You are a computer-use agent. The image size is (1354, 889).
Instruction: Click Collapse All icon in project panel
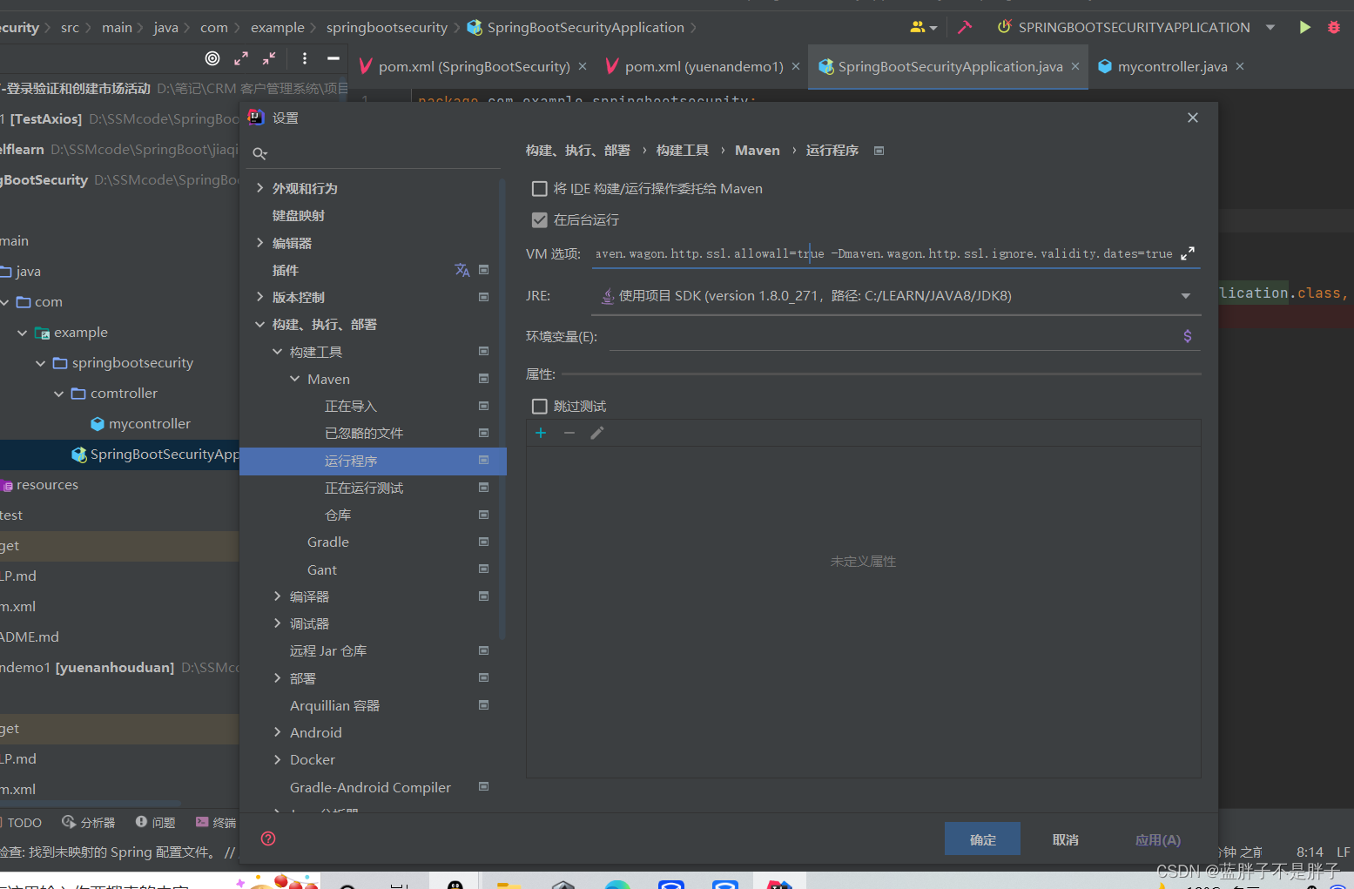click(x=269, y=58)
